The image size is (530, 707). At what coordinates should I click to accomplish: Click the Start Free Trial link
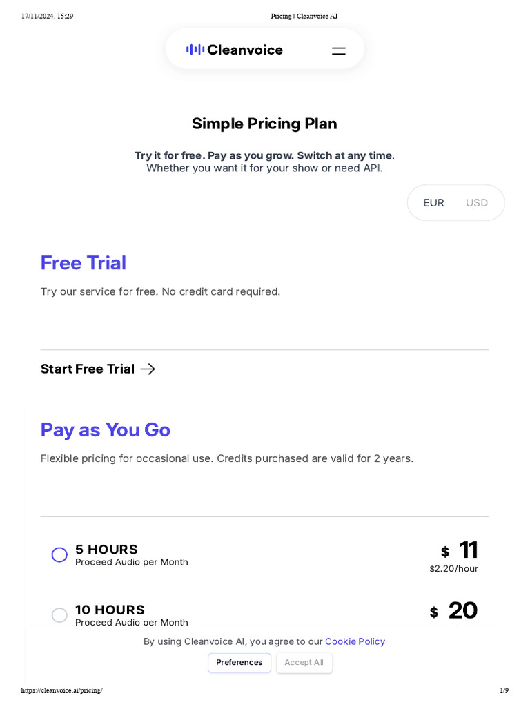point(88,369)
